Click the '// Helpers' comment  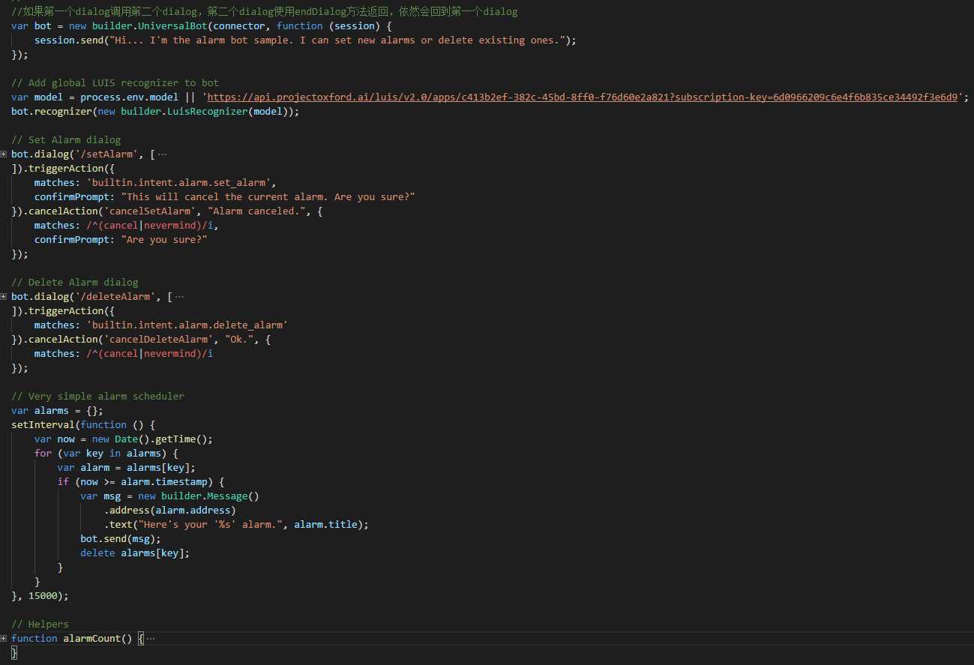point(40,625)
